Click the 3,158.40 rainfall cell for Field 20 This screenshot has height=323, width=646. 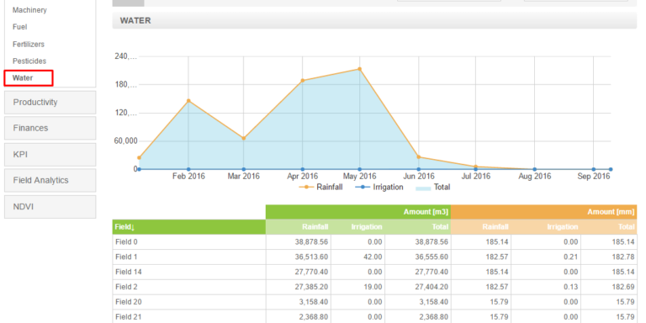point(299,302)
